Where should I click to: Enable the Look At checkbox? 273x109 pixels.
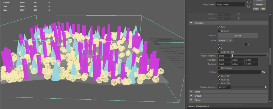[x=219, y=31]
